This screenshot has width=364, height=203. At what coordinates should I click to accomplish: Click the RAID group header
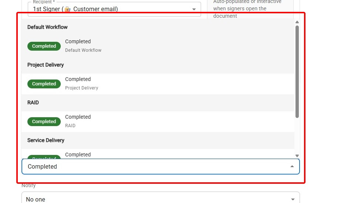click(33, 102)
